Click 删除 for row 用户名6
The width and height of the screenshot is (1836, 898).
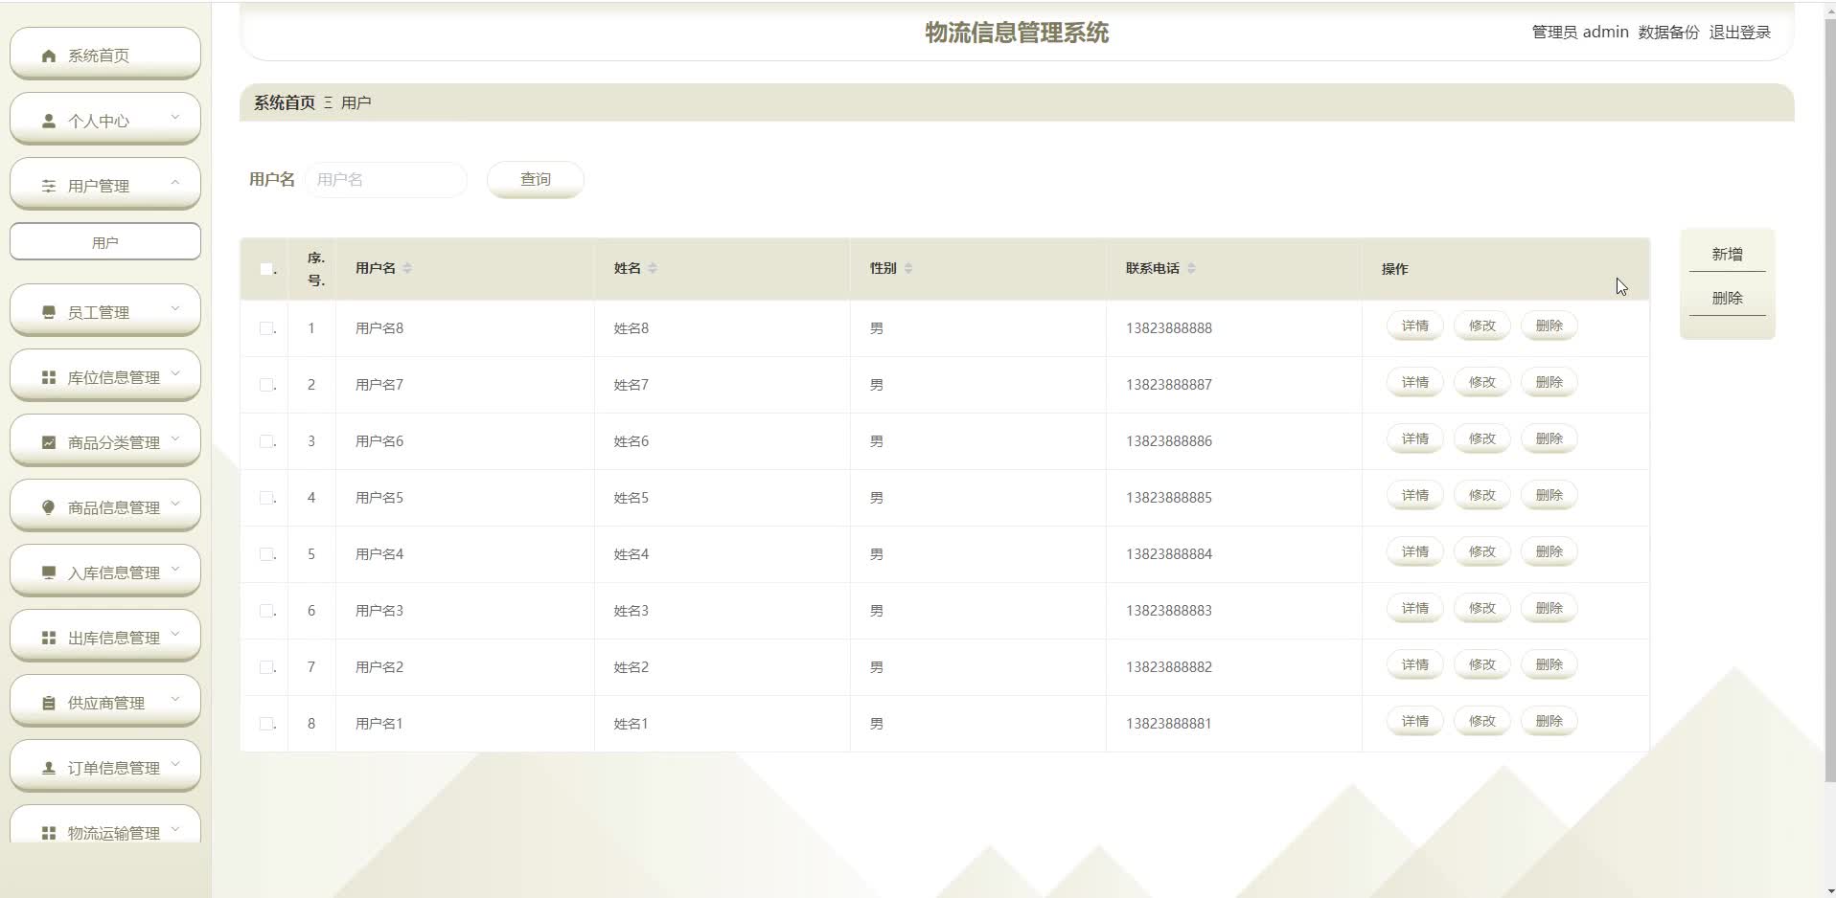click(1549, 439)
